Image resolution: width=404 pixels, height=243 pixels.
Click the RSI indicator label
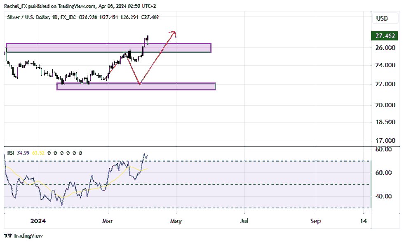tap(11, 153)
